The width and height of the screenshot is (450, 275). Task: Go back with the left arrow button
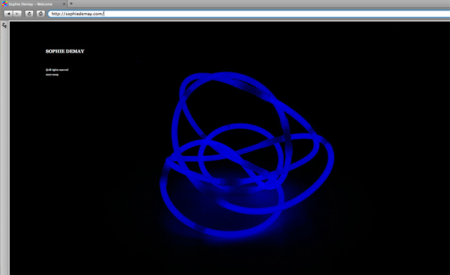tap(8, 14)
